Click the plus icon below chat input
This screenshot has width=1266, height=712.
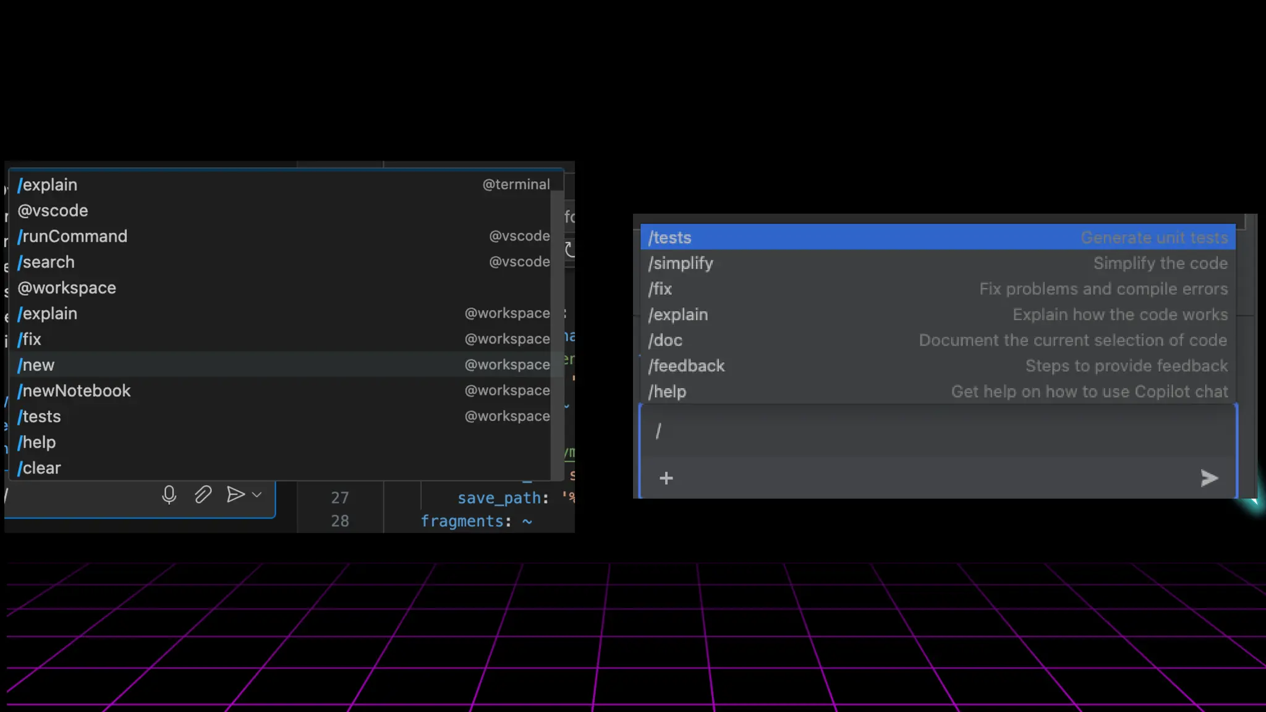tap(666, 478)
